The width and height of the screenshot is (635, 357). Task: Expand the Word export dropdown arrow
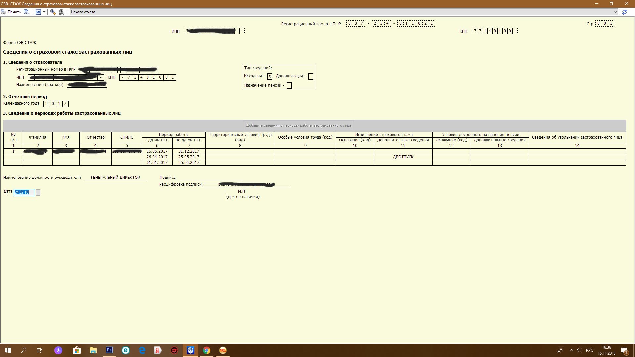(44, 12)
